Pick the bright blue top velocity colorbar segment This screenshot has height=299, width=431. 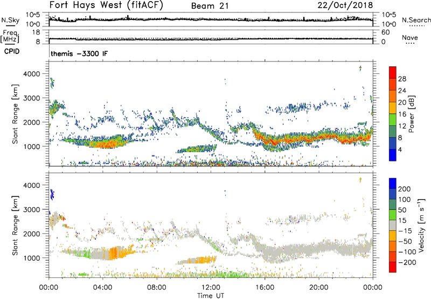pyautogui.click(x=393, y=184)
